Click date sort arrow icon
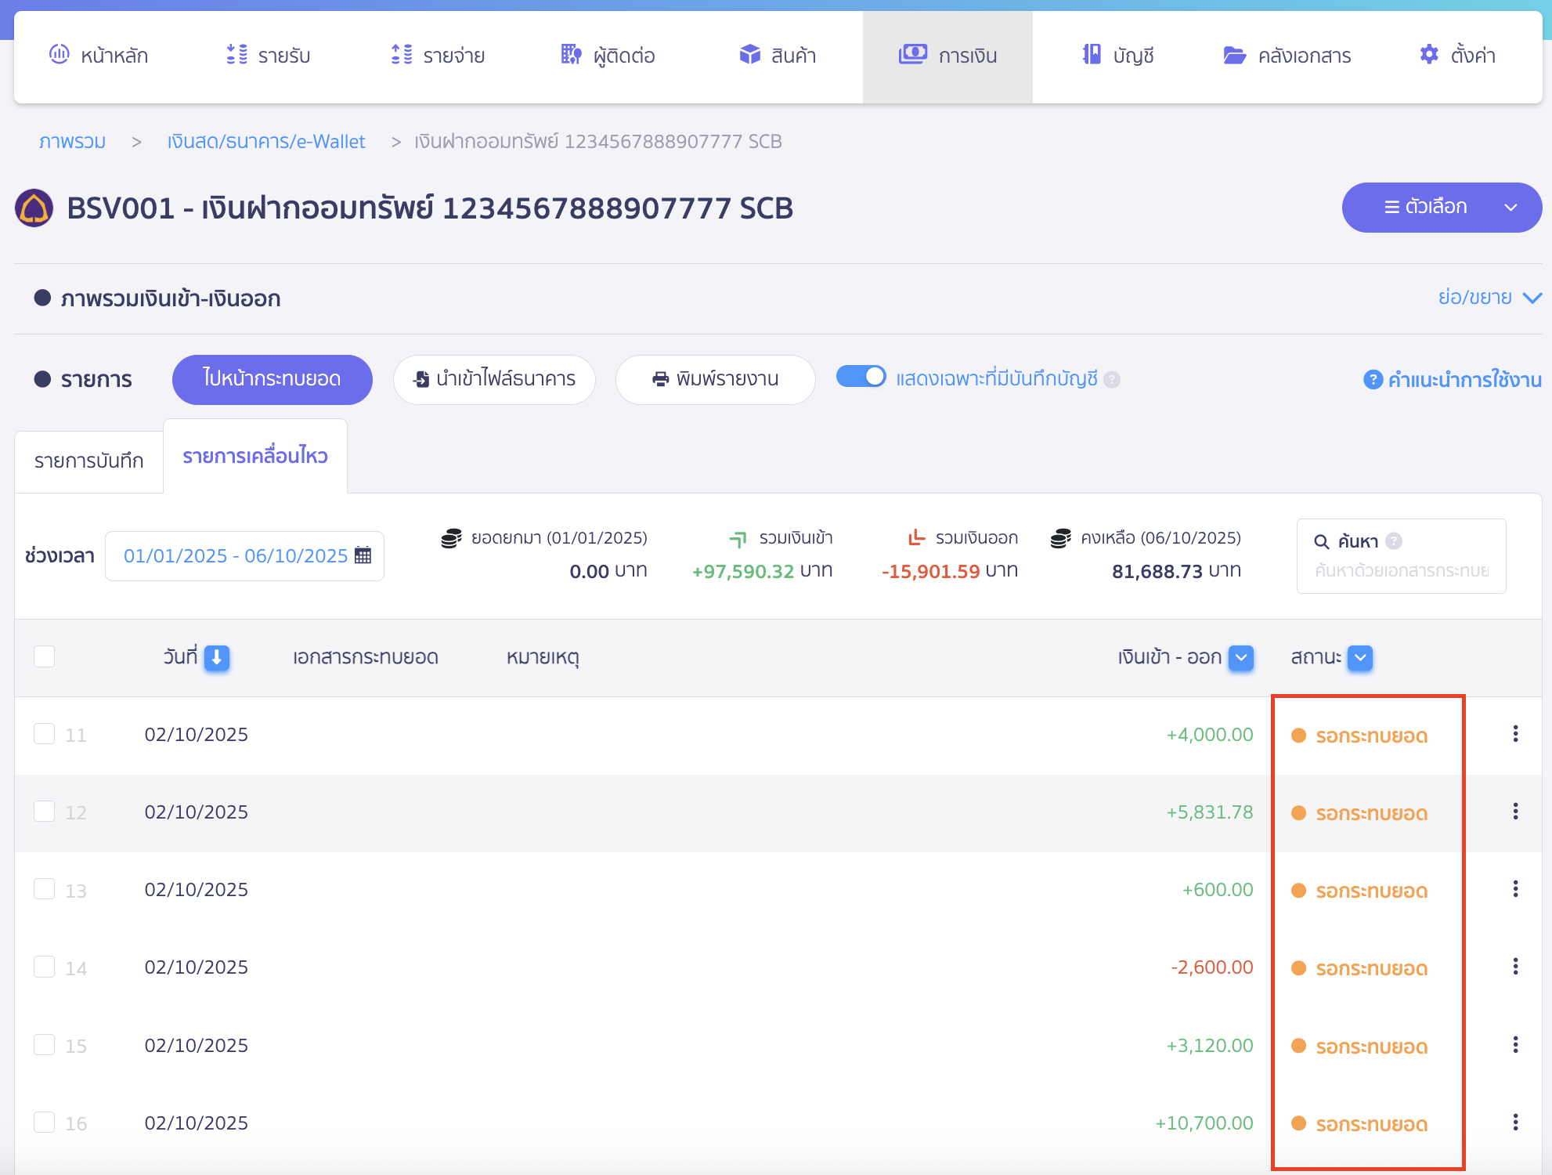 tap(217, 657)
